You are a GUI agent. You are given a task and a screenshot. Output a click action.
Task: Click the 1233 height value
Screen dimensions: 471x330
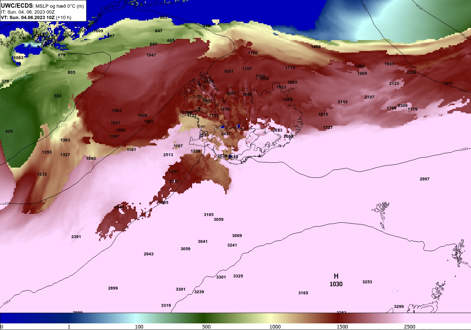point(42,174)
